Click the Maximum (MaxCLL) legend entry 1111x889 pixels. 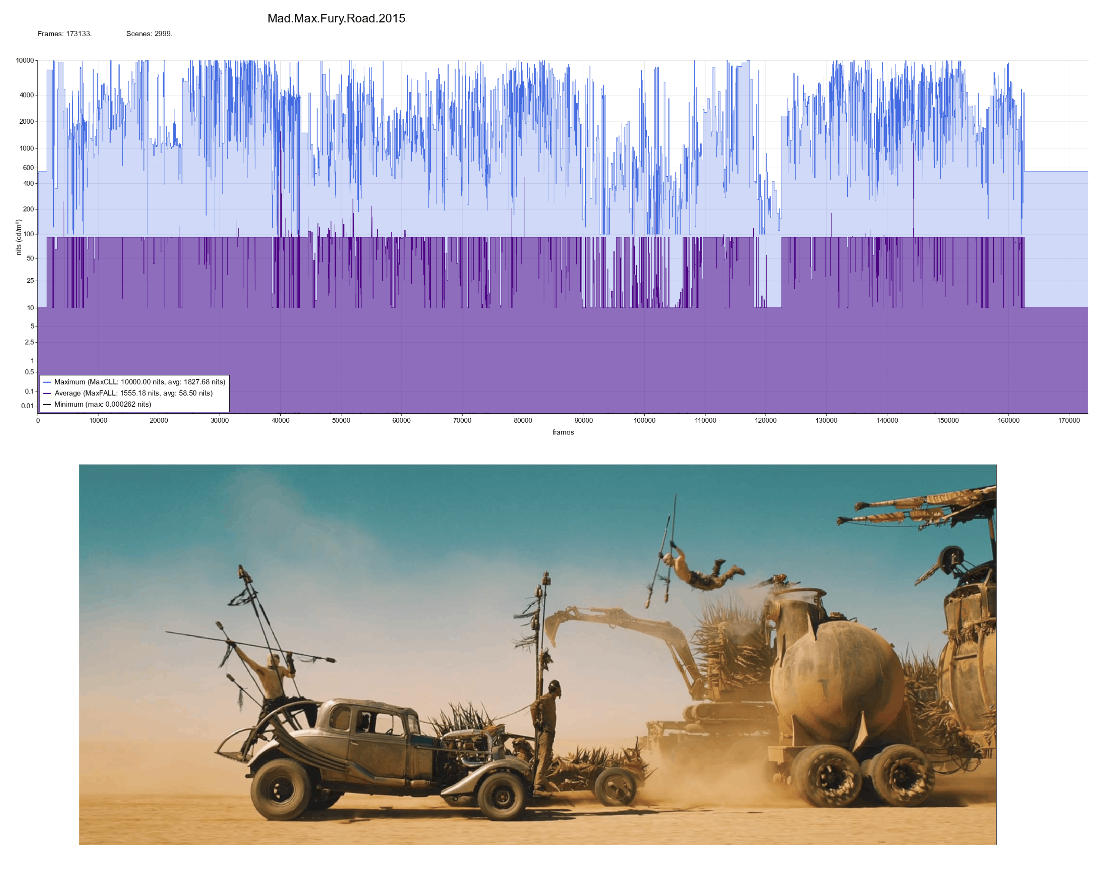pyautogui.click(x=140, y=382)
